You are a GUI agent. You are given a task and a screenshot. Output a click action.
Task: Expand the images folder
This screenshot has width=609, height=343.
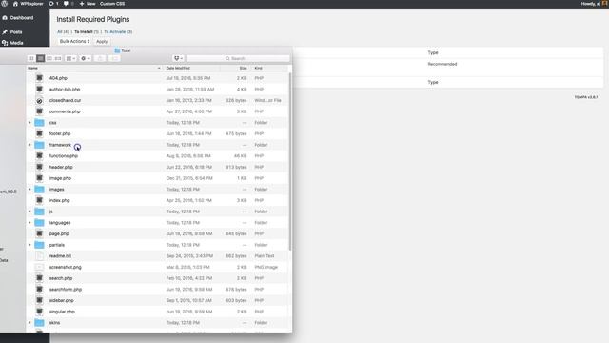point(29,189)
